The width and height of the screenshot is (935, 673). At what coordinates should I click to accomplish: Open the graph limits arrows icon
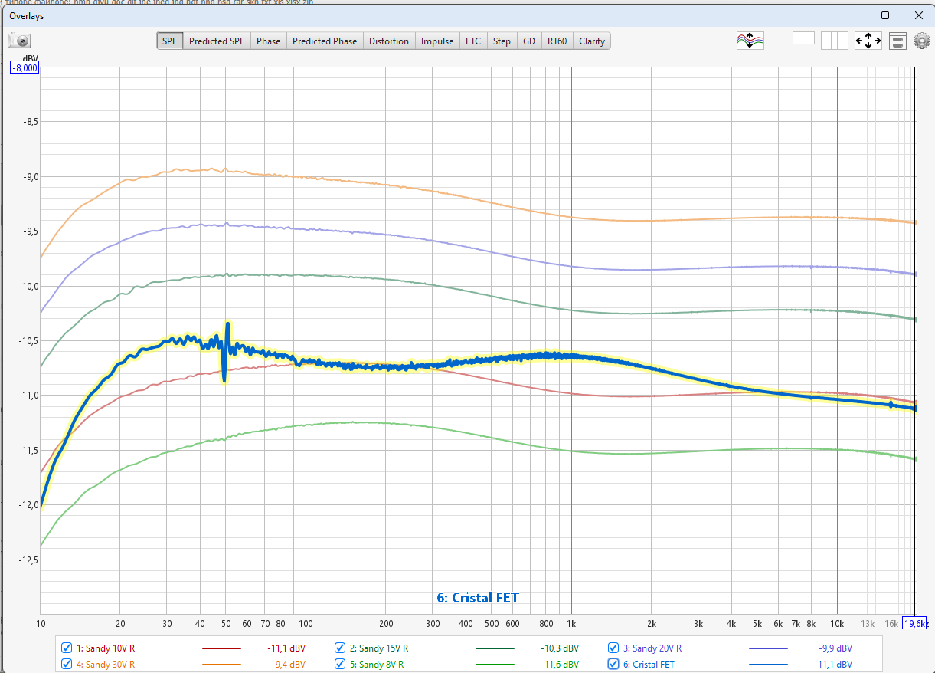pos(868,41)
